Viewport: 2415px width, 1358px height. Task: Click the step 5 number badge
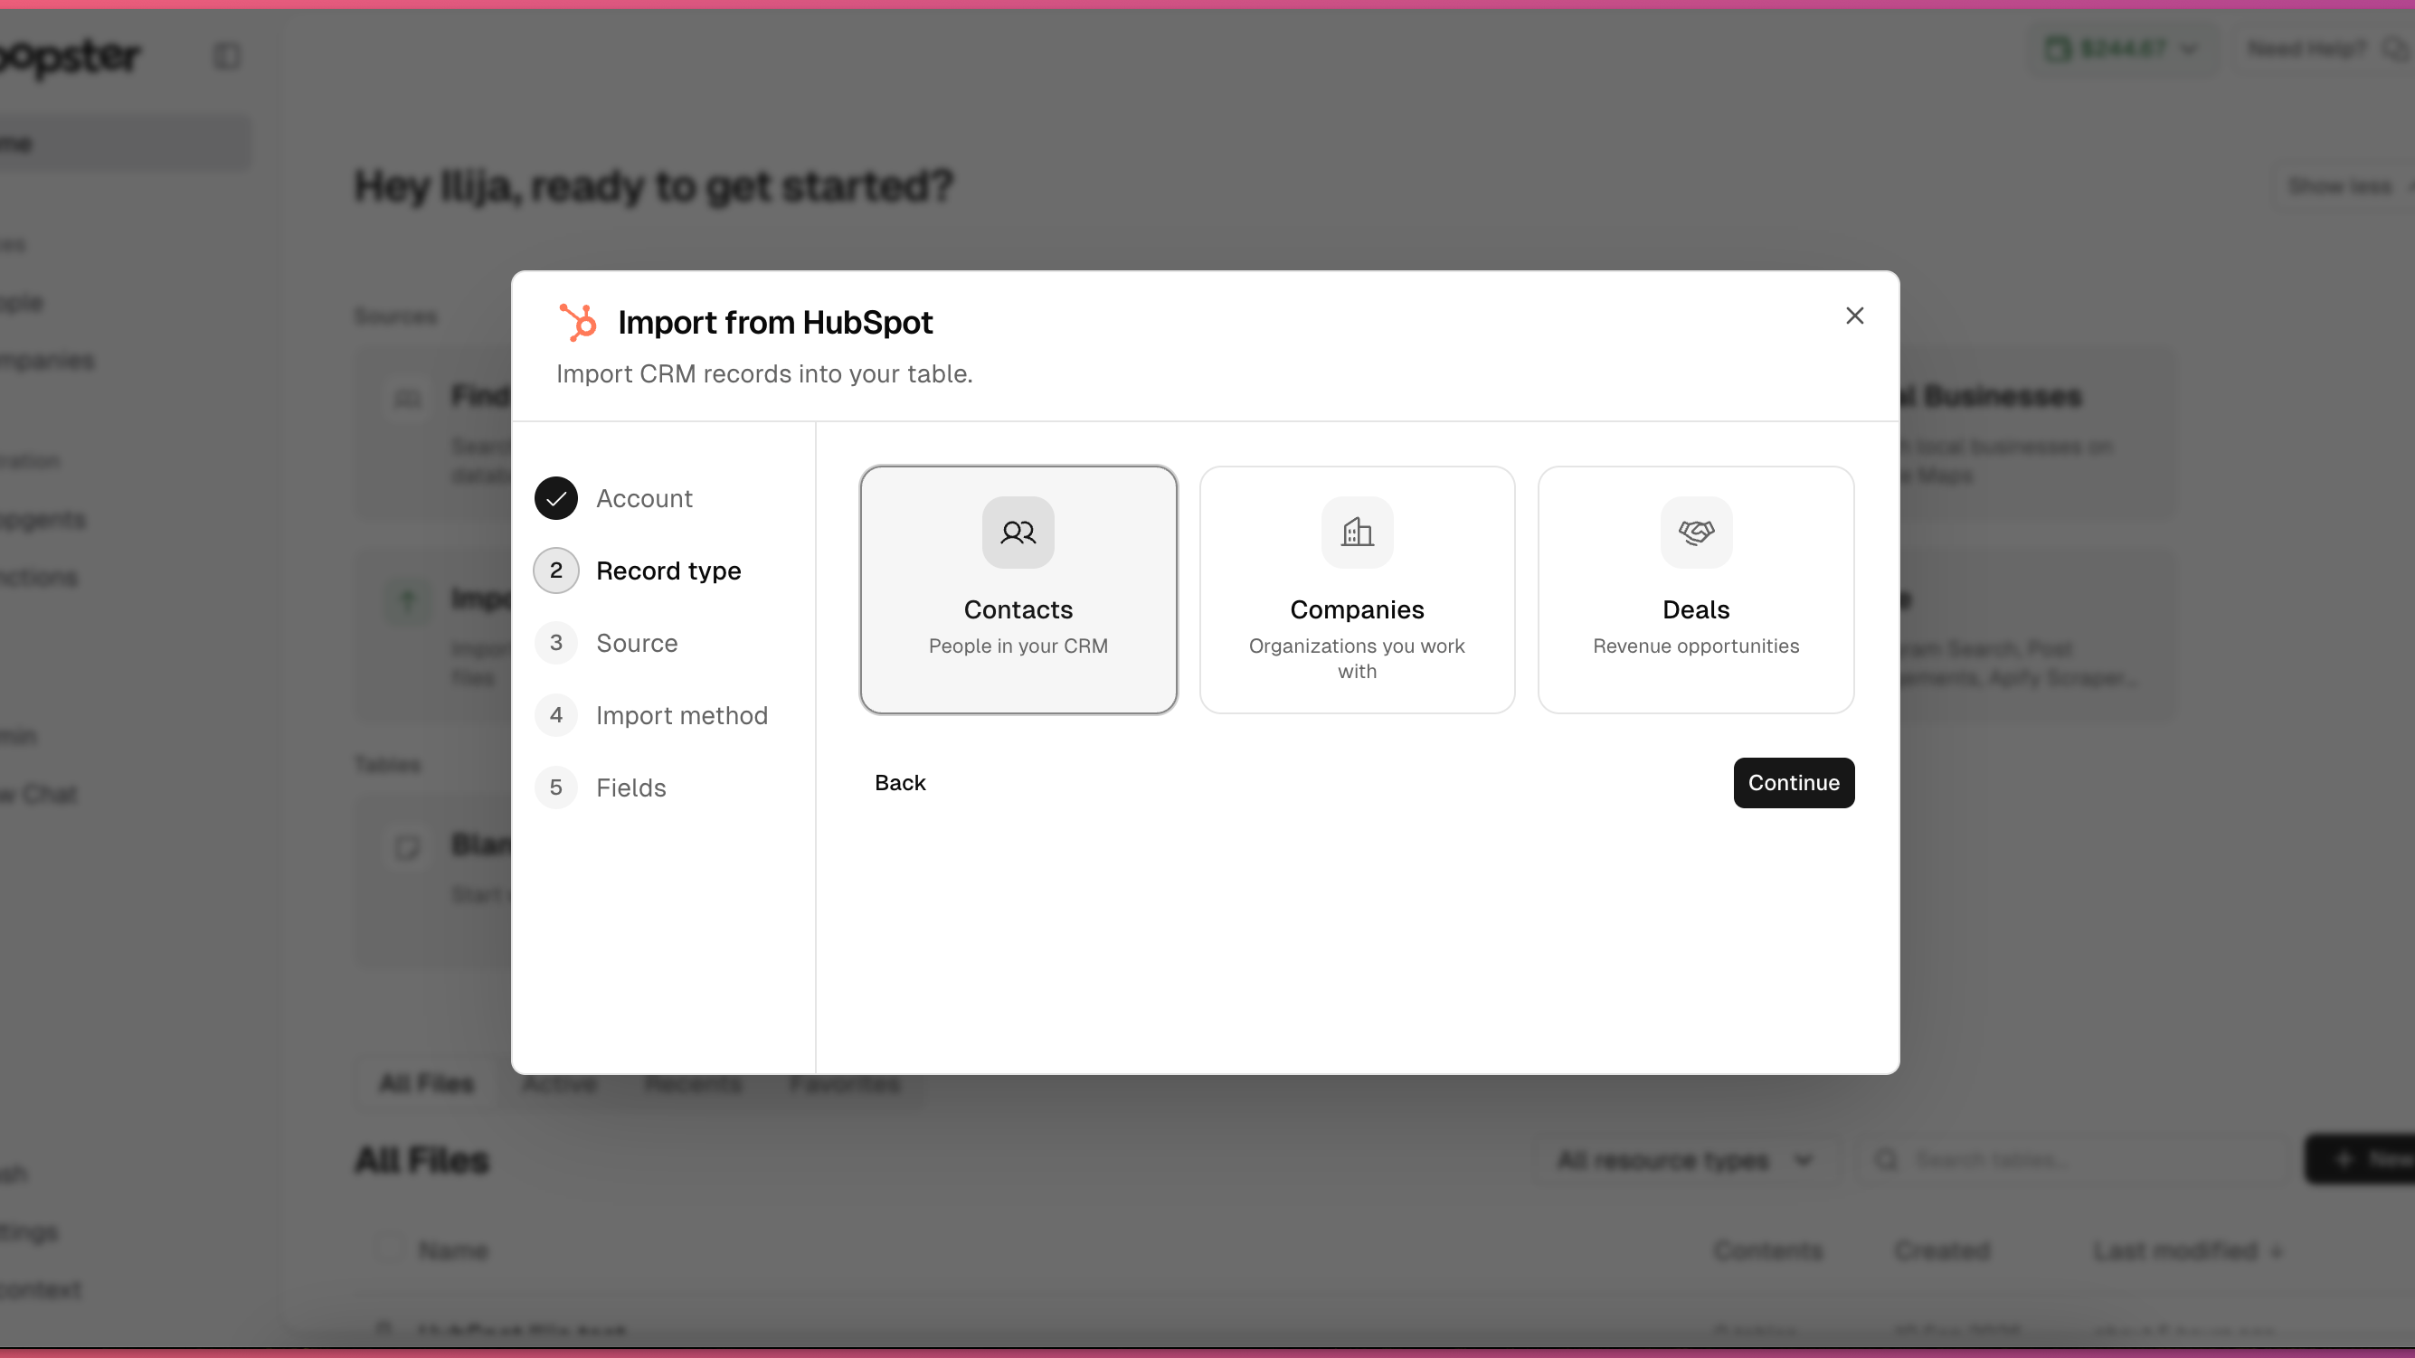point(556,787)
